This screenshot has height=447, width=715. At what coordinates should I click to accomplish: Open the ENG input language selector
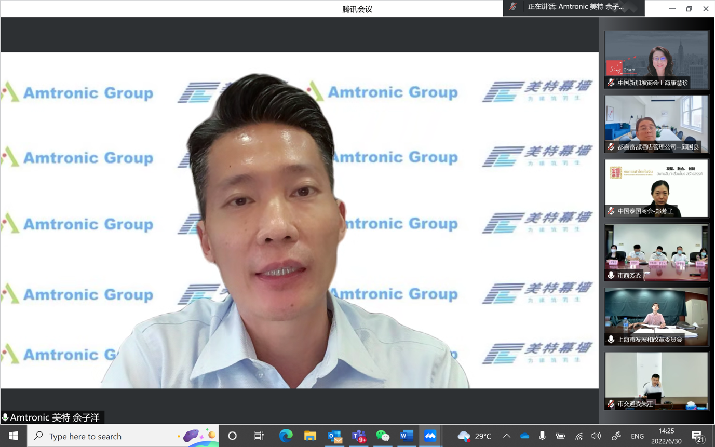tap(637, 436)
